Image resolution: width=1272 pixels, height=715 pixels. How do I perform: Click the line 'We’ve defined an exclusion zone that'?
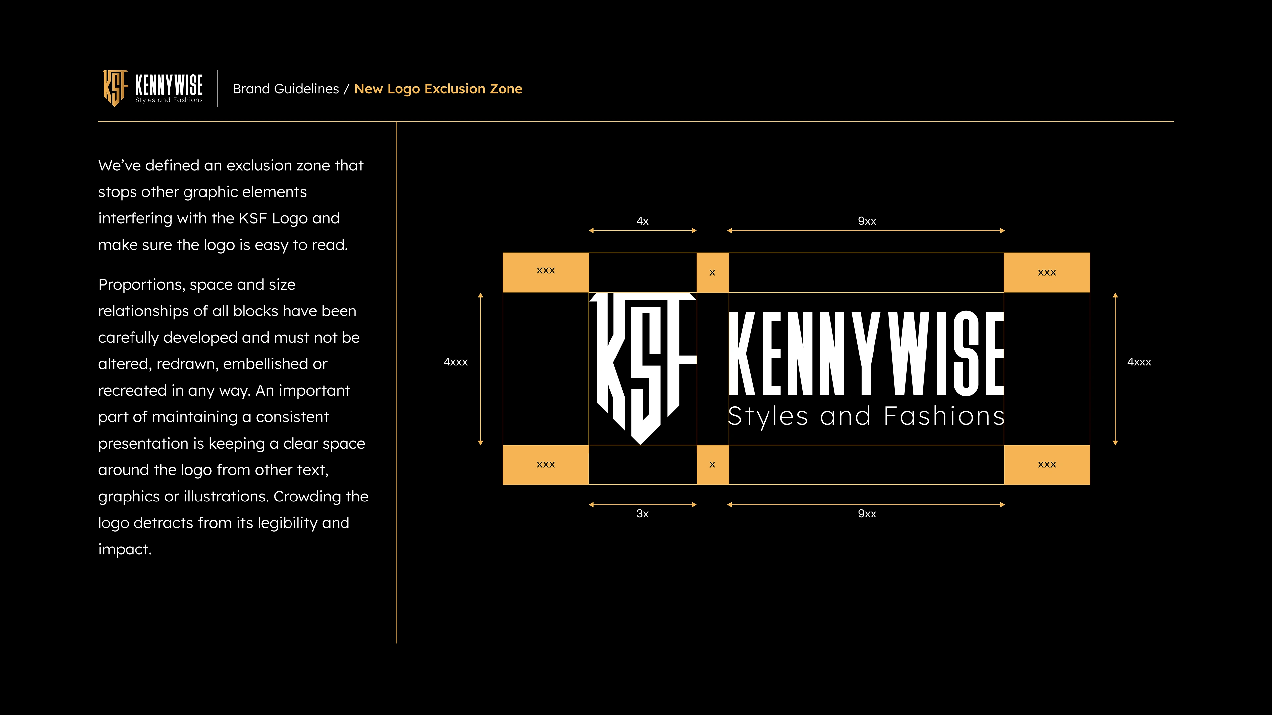[x=231, y=165]
